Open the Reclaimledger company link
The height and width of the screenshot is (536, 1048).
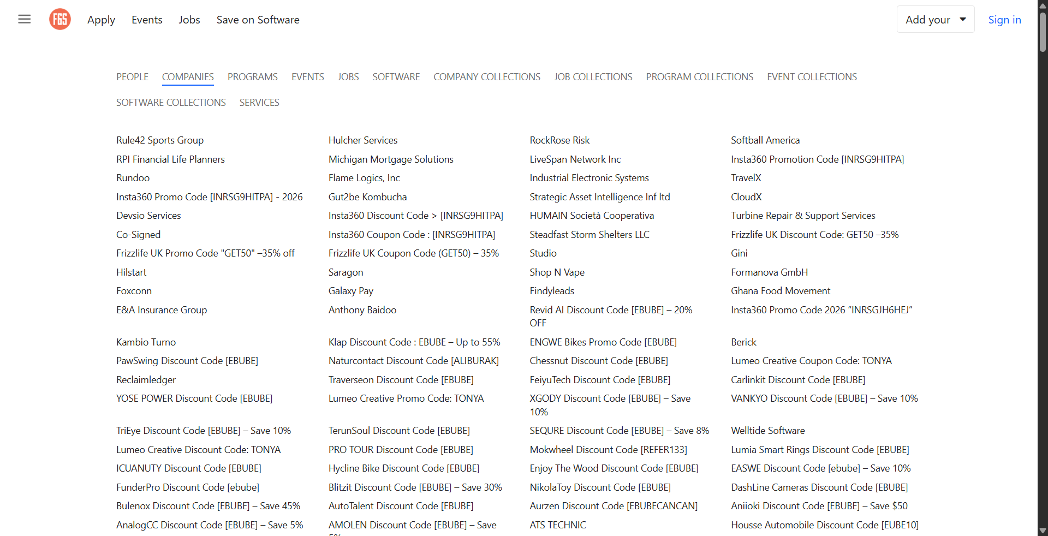pos(146,380)
